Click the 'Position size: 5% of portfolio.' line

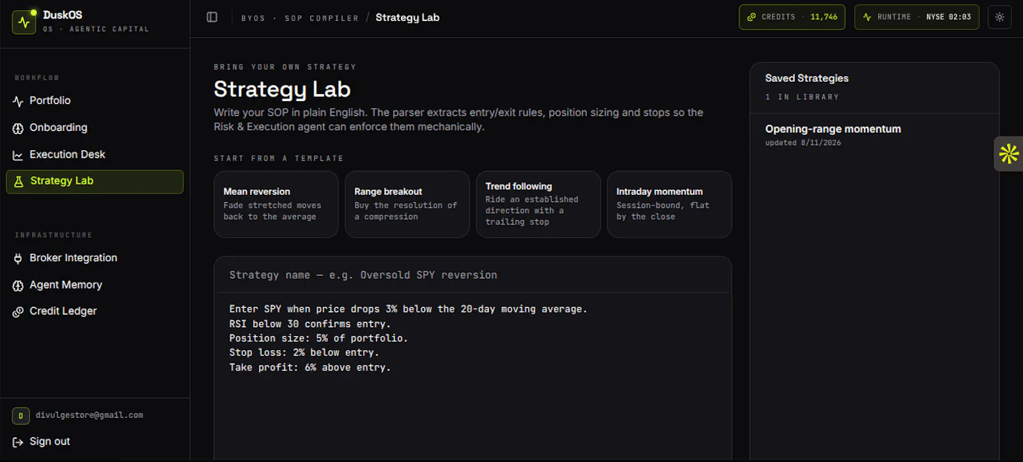[x=318, y=339]
